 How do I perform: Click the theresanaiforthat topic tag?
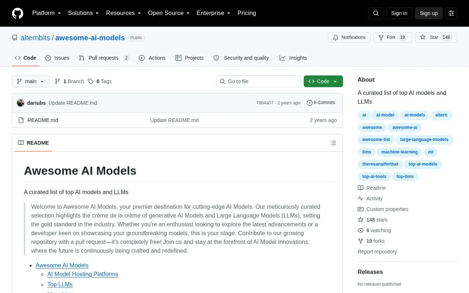[x=380, y=164]
